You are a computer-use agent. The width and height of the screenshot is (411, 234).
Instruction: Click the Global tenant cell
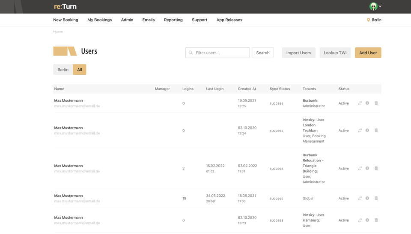(x=308, y=199)
